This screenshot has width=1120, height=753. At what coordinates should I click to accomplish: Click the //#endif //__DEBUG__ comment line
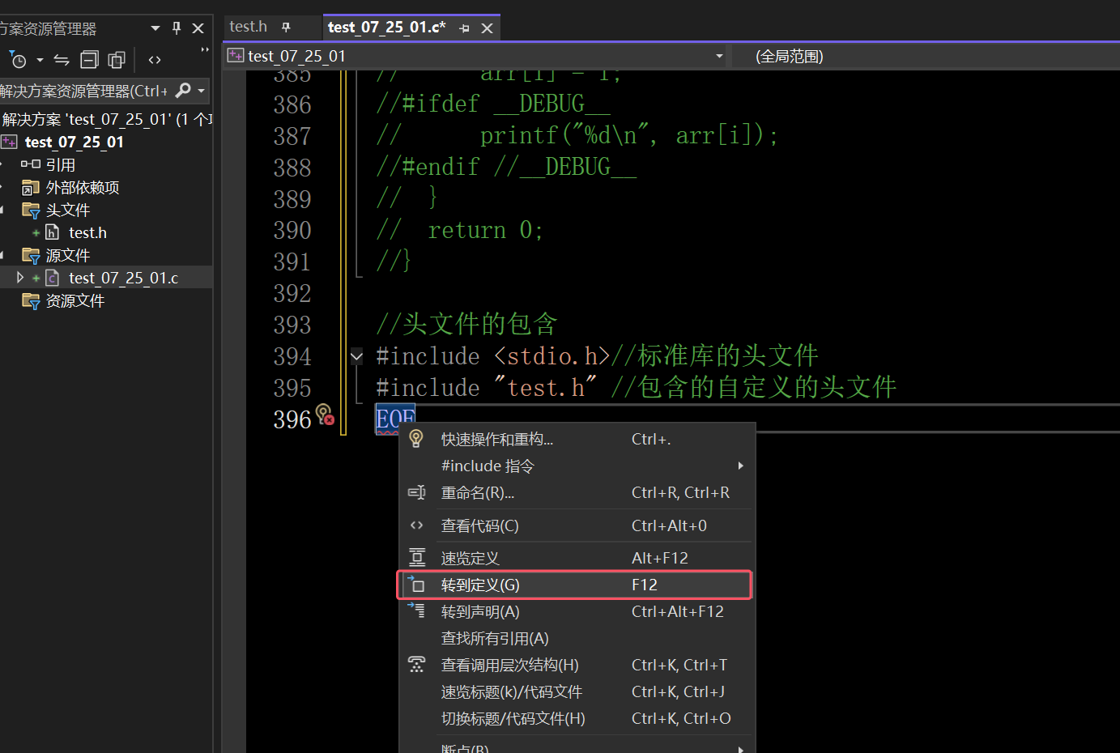[506, 167]
